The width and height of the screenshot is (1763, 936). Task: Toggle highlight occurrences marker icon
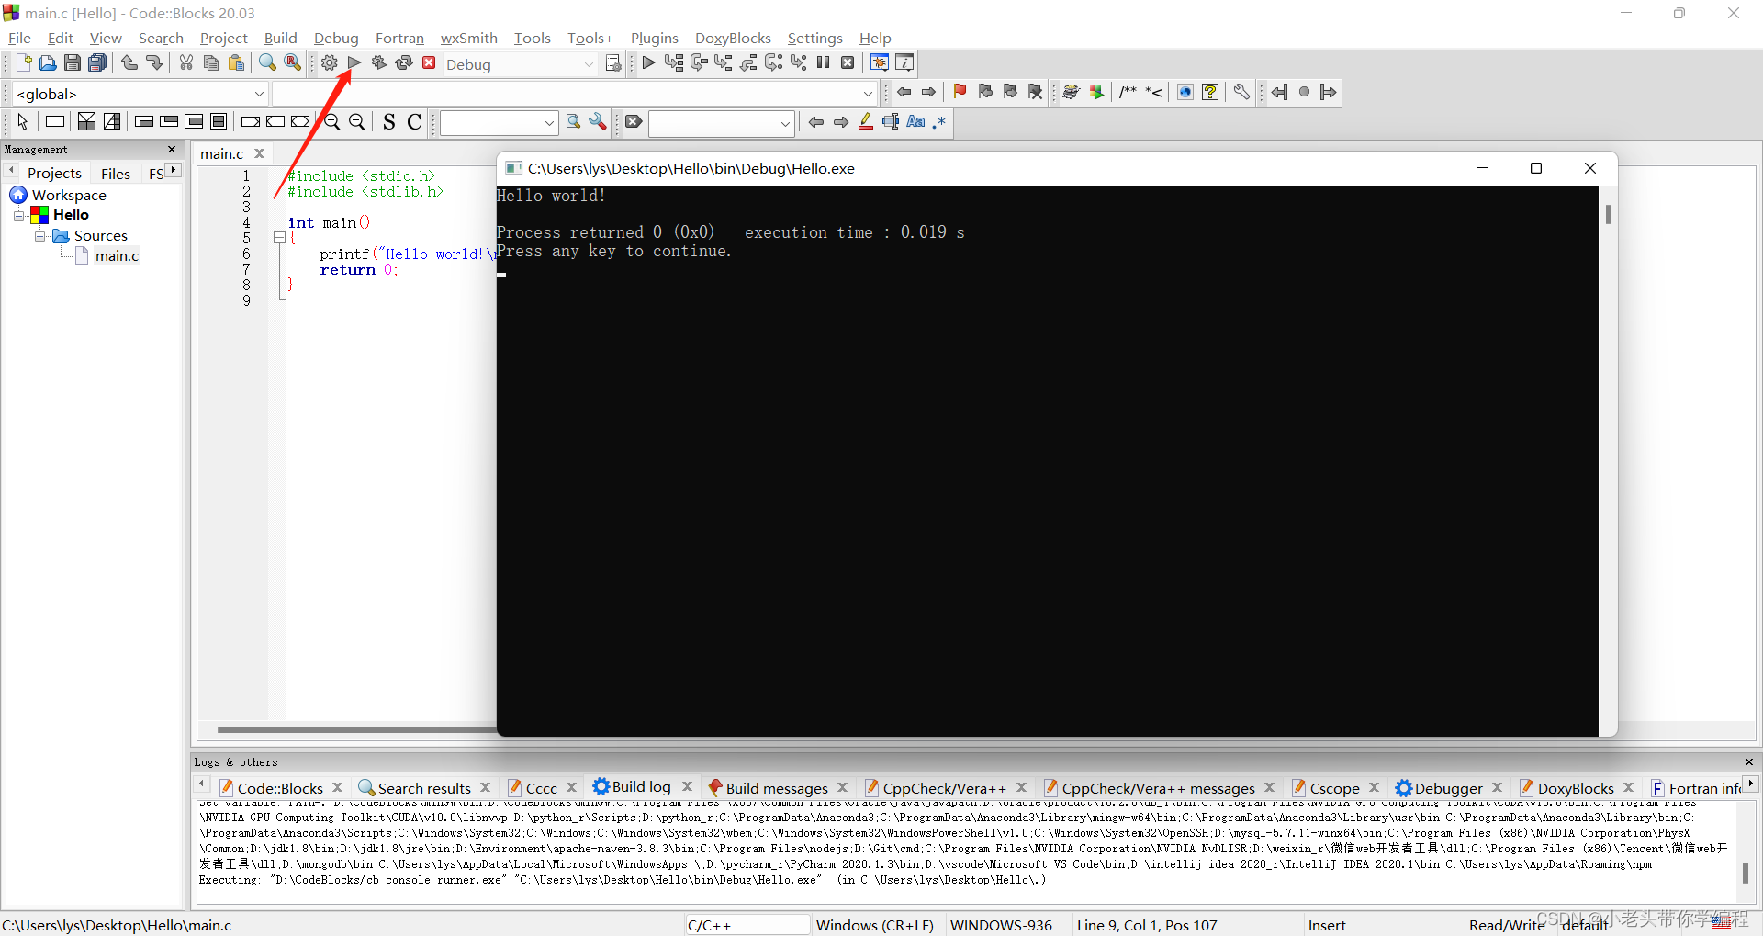866,121
